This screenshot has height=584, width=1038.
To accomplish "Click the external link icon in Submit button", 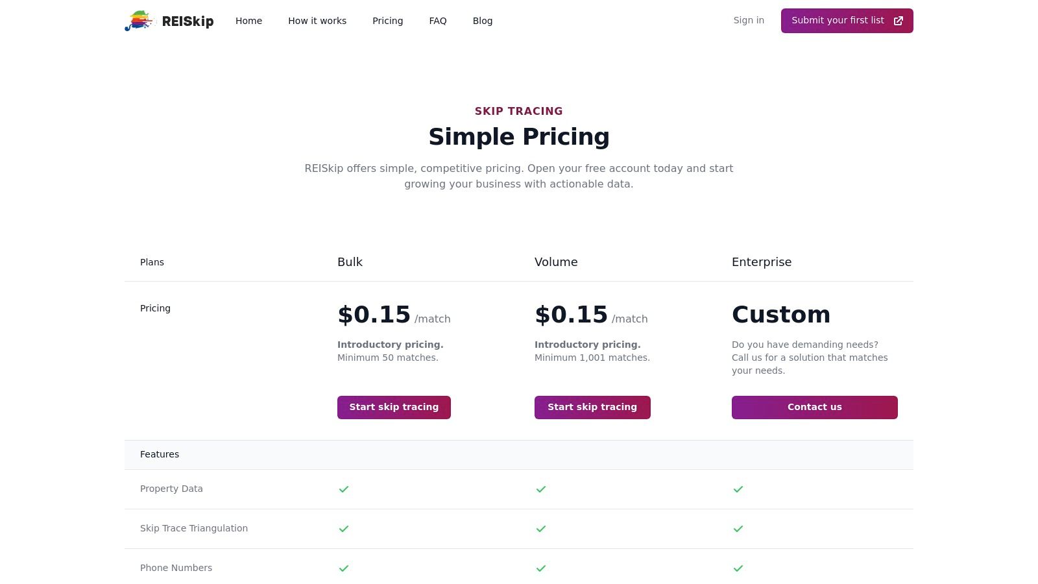I will tap(899, 21).
